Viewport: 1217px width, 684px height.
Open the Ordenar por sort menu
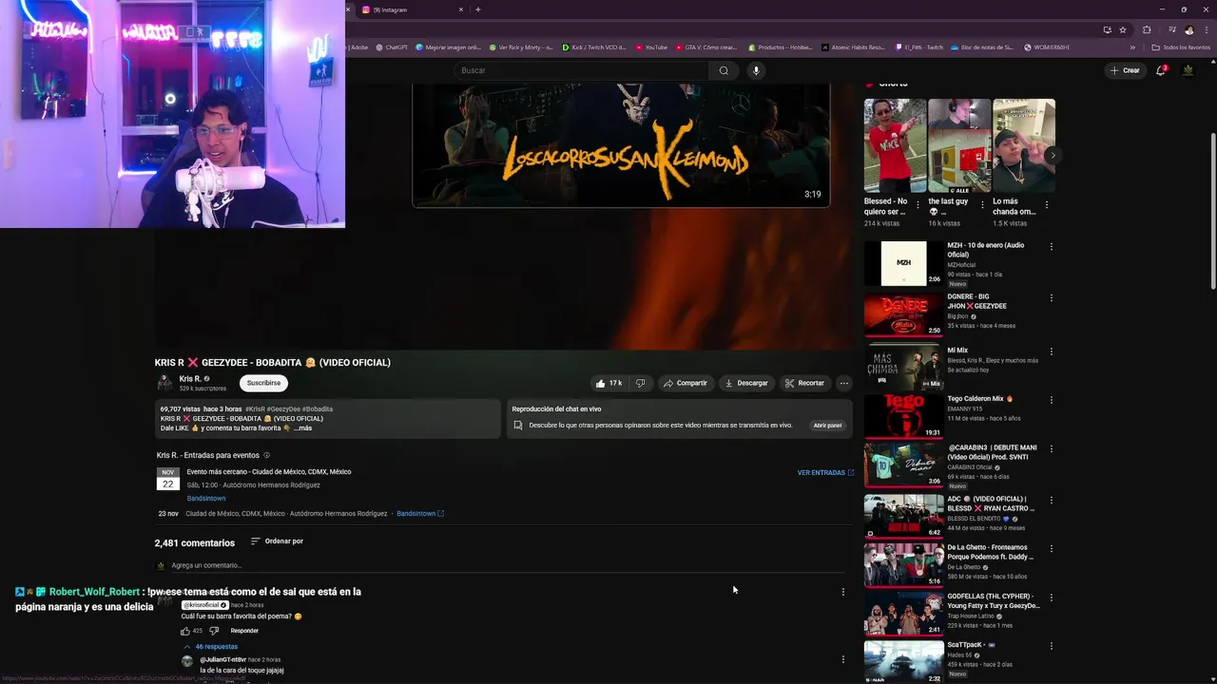coord(277,541)
